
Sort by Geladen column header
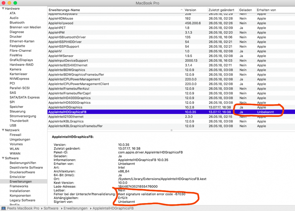tap(245, 10)
